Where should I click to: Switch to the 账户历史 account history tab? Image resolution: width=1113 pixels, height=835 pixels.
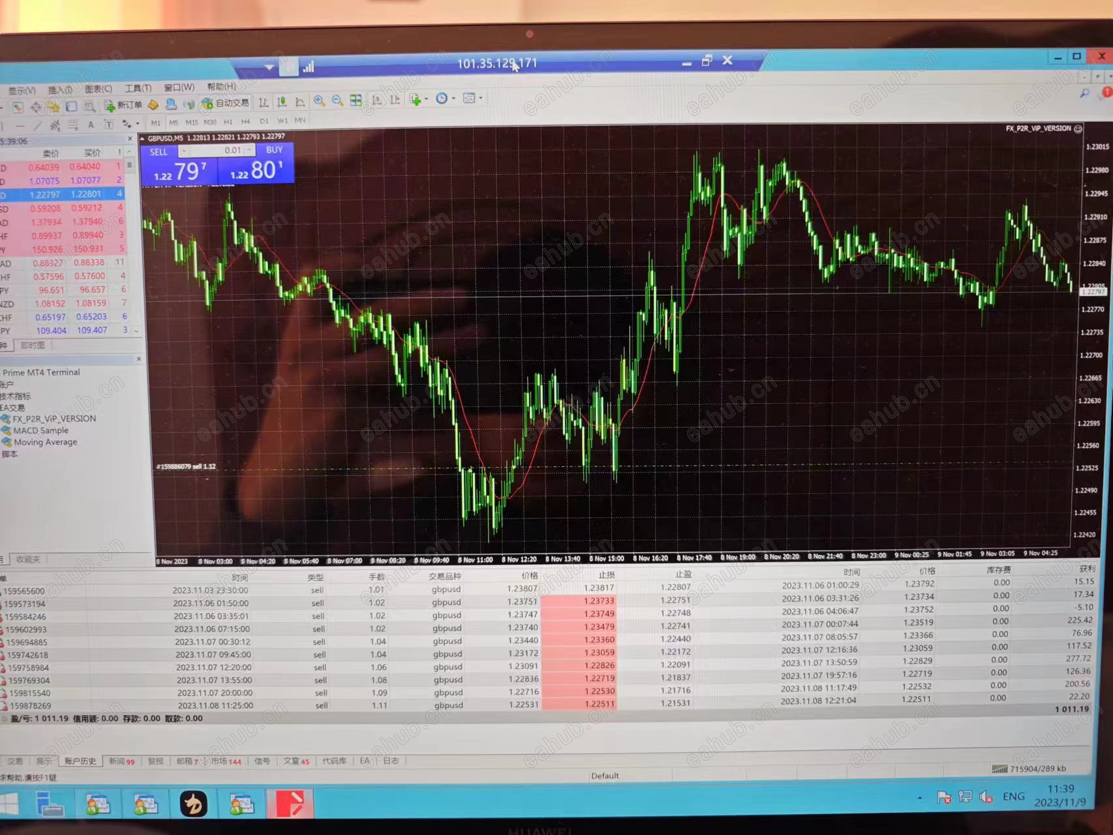[x=80, y=761]
